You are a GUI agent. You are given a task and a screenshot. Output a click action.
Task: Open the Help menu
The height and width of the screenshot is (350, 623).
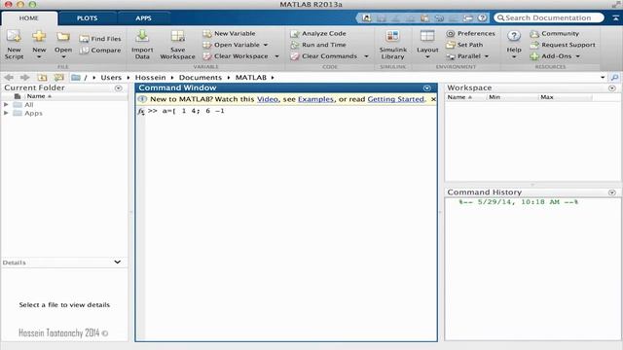pyautogui.click(x=514, y=45)
